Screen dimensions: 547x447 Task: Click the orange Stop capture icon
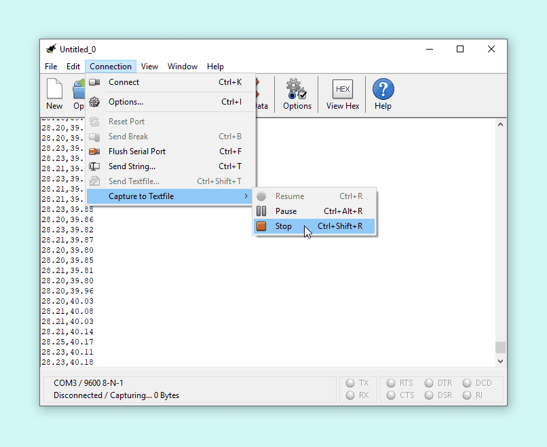point(261,226)
